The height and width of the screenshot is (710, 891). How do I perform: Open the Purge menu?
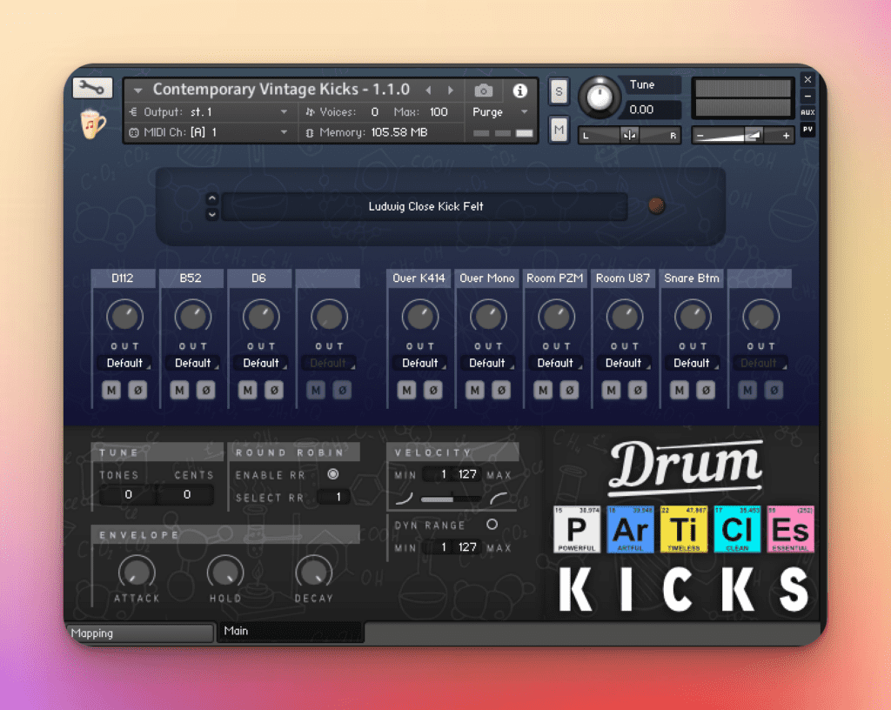point(500,112)
